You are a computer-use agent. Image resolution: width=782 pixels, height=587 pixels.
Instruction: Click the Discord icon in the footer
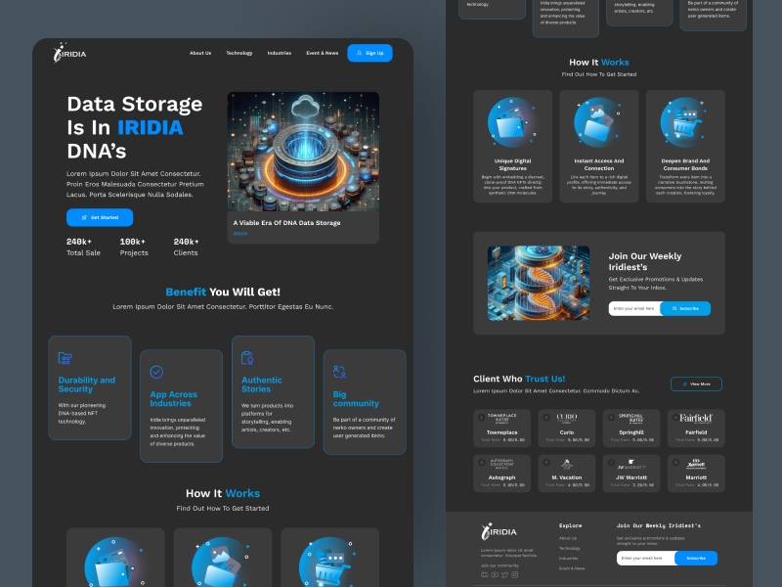tap(484, 574)
